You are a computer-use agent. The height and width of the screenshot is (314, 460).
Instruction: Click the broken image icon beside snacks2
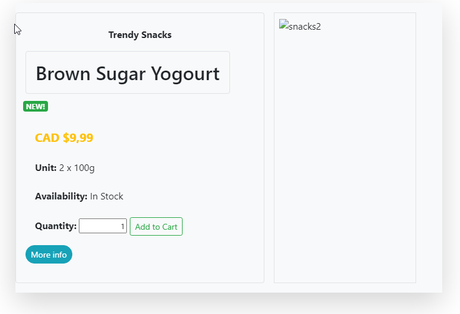pos(284,26)
